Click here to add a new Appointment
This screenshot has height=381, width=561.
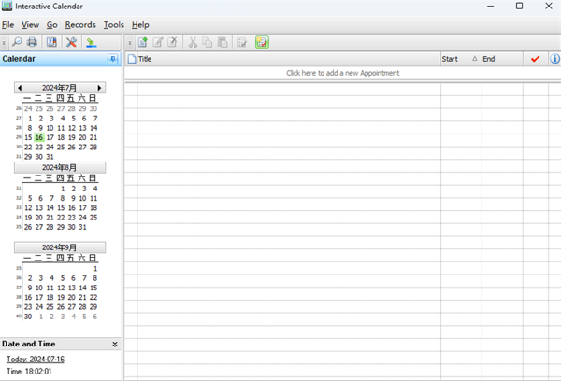[x=340, y=73]
